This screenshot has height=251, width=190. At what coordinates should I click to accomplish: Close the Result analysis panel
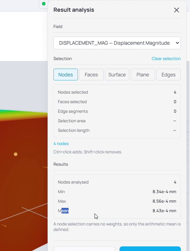pos(176,10)
